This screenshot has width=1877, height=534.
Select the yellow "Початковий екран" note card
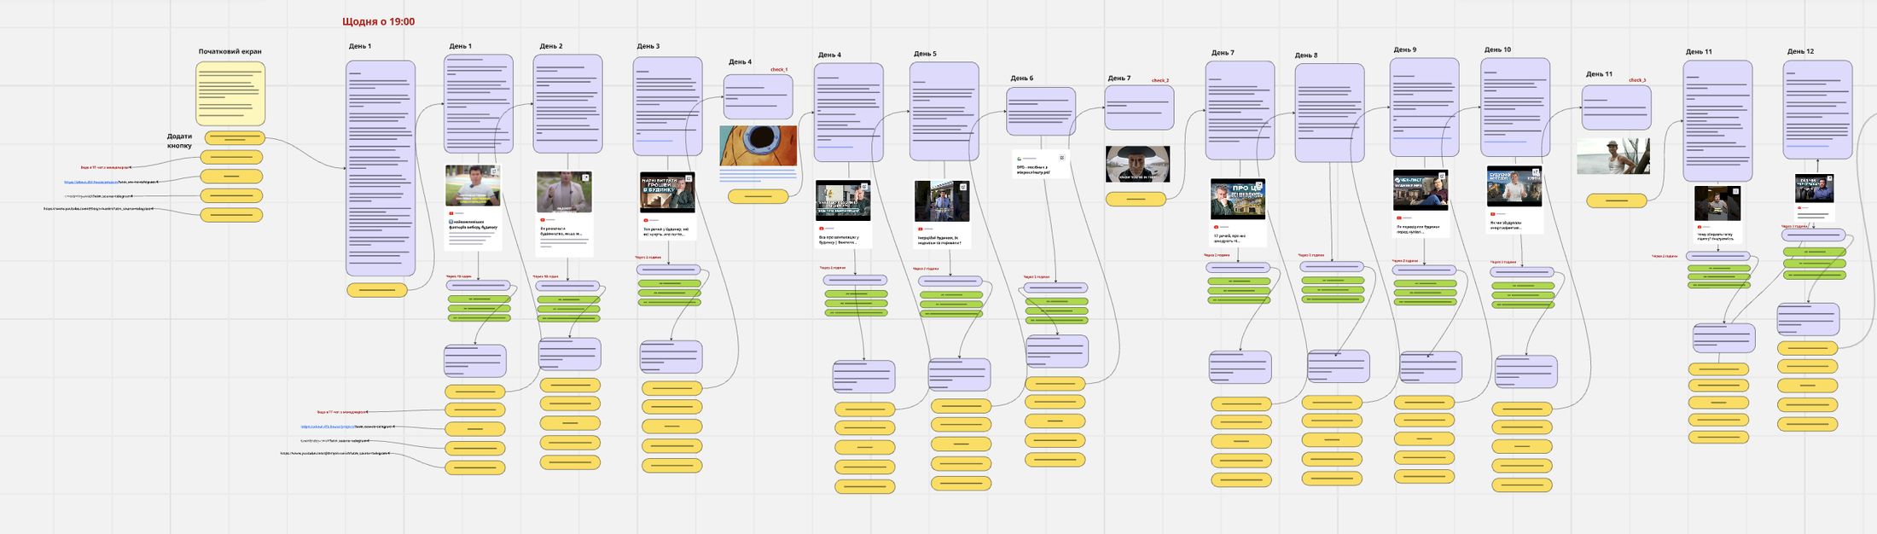[x=230, y=94]
